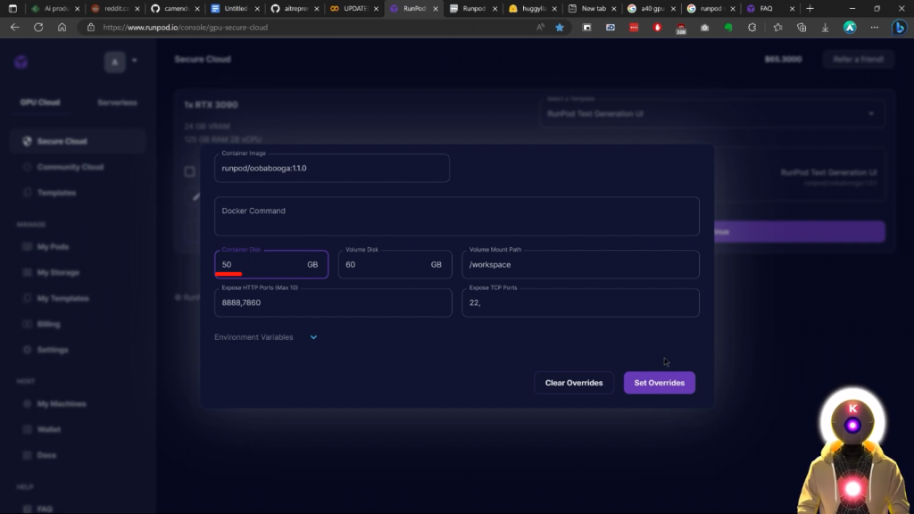
Task: Click the RunPod logo in the sidebar
Action: 21,62
